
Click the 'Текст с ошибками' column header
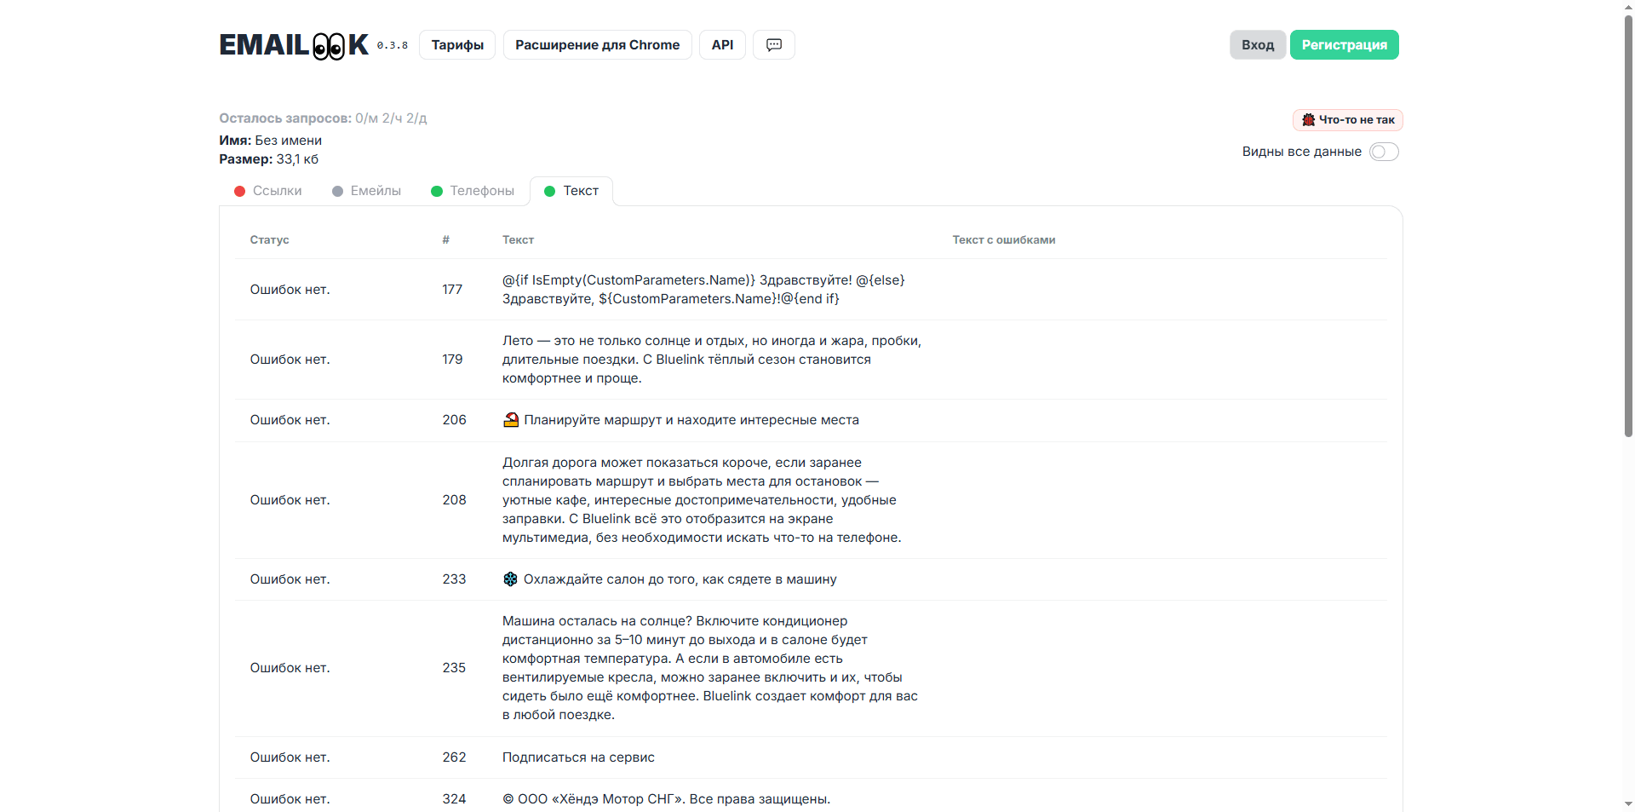point(1004,240)
